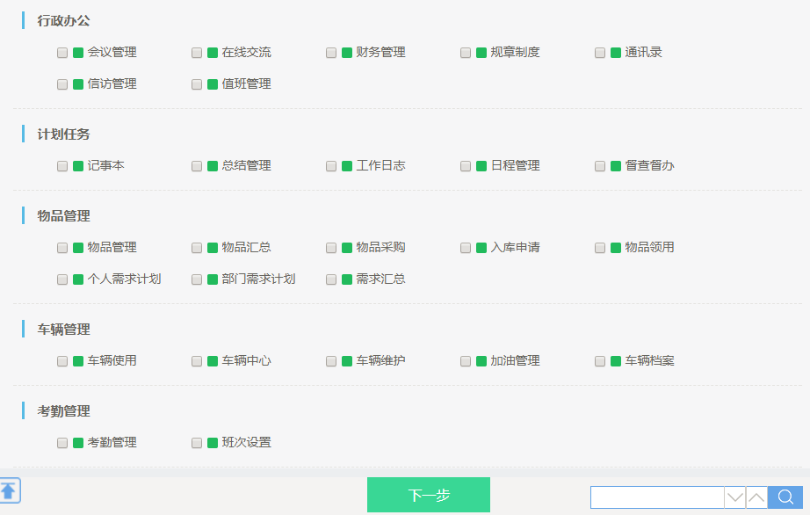Viewport: 810px width, 515px height.
Task: Select the 入库申请 checkbox
Action: coord(466,248)
